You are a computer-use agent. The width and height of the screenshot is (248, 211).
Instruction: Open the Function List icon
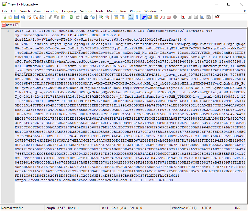coord(162,17)
